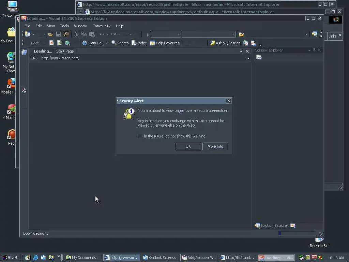Switch to Outlook Express in taskbar
The image size is (349, 262).
coord(160,258)
